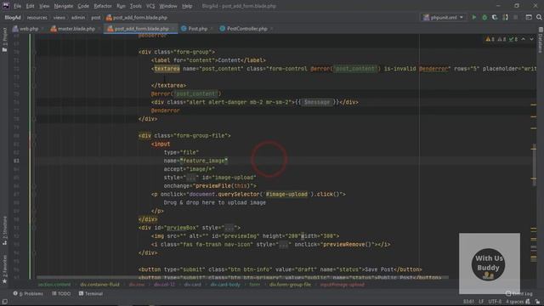Expand the folded style attribute on the input
Screen dimensions: 544x306
(191, 178)
